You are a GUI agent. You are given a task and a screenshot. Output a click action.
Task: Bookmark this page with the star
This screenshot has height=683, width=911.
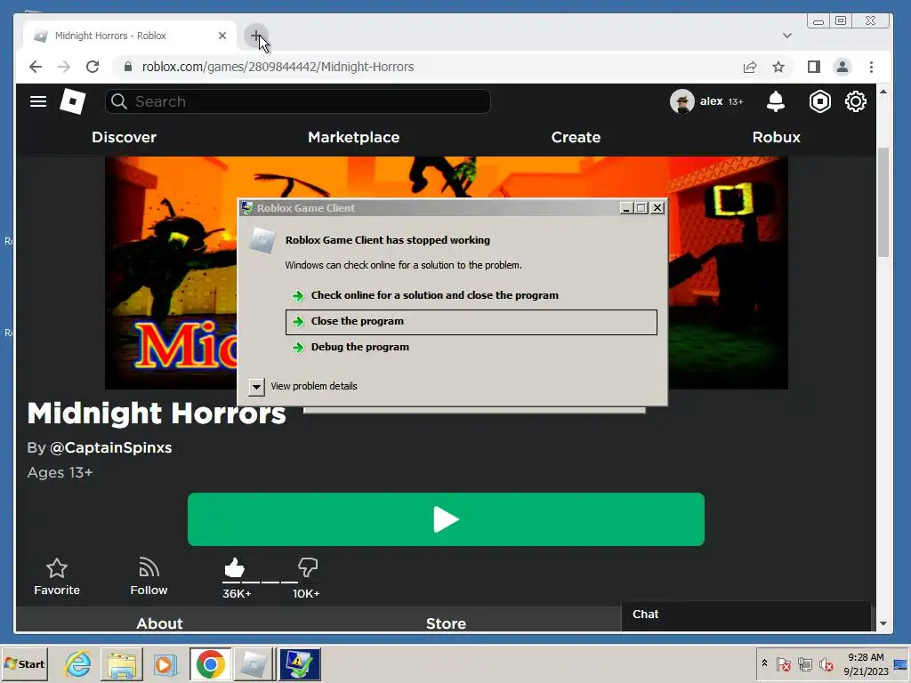[x=778, y=67]
